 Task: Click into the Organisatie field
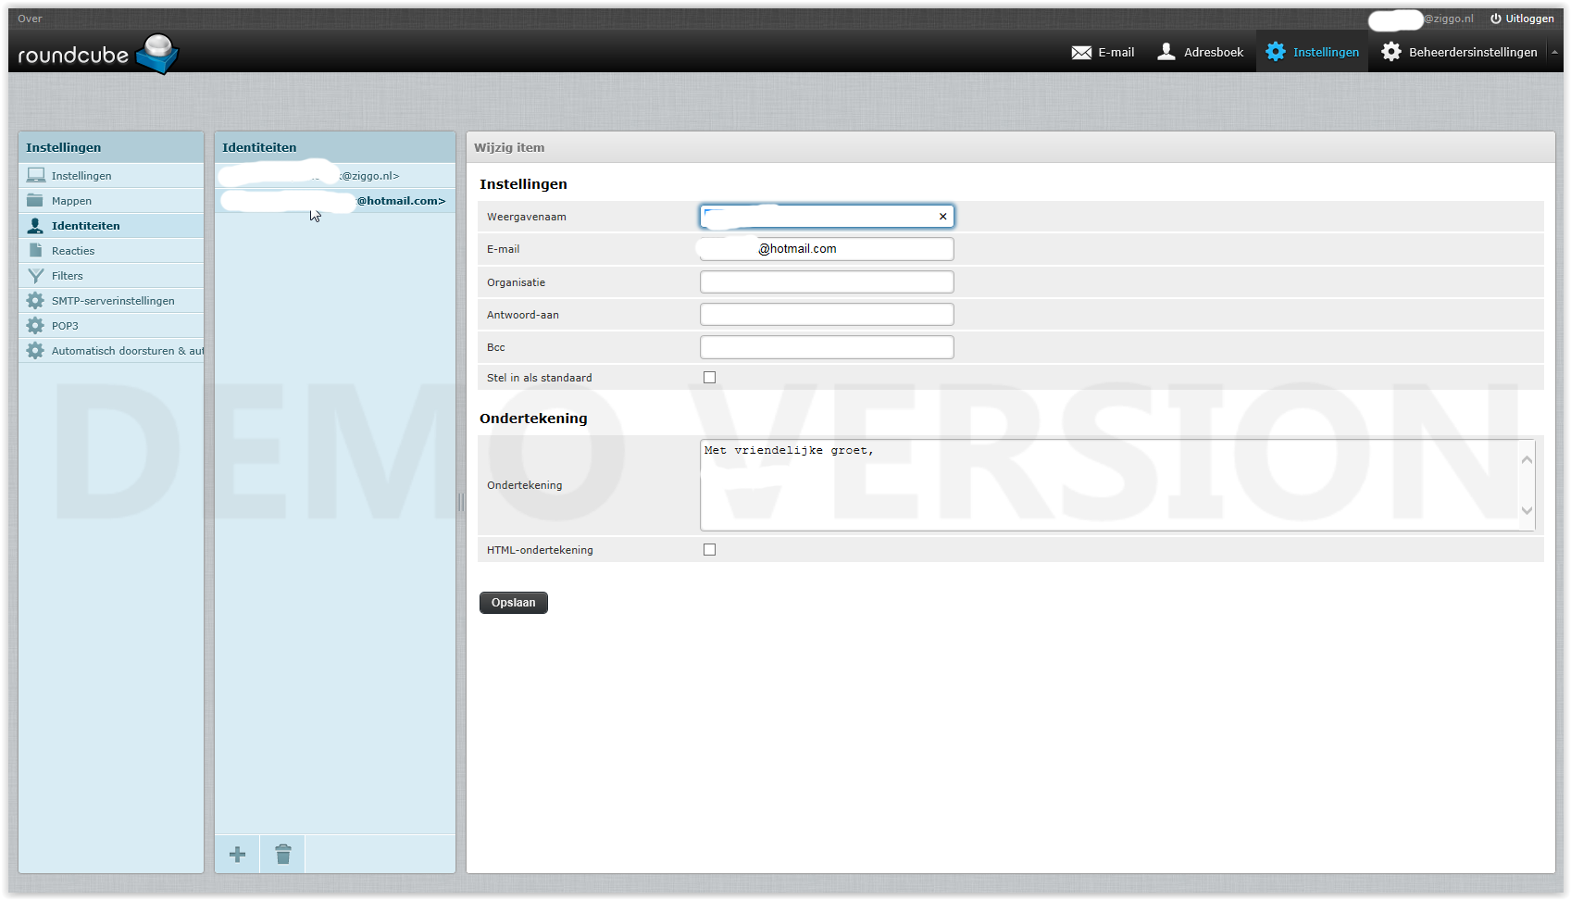(x=827, y=281)
